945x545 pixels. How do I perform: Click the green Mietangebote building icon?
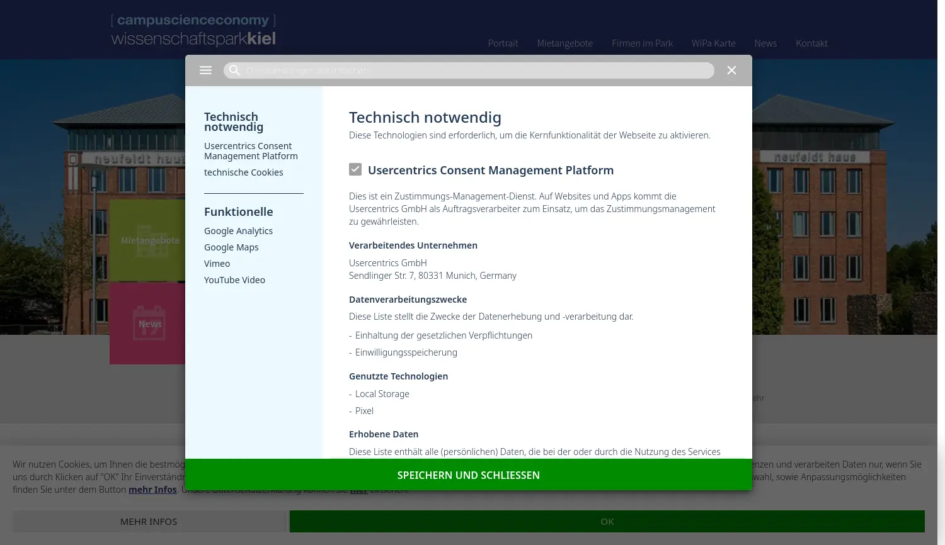[x=150, y=239]
